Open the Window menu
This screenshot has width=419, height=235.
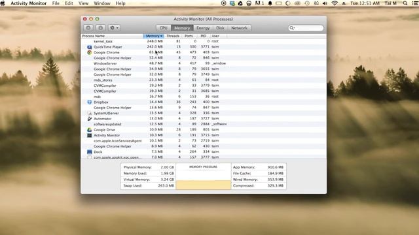point(102,3)
